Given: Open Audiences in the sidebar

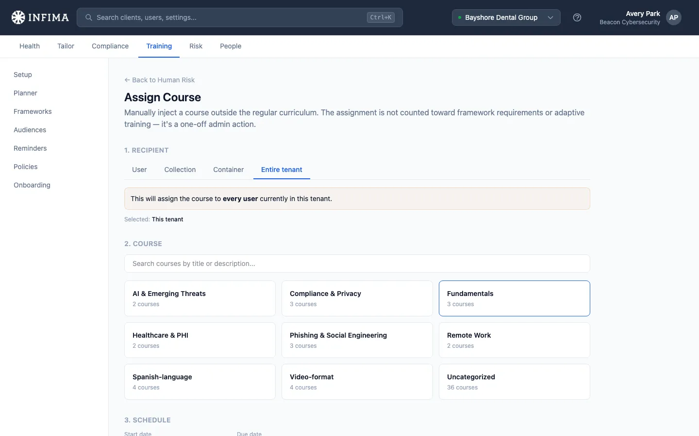Looking at the screenshot, I should [x=30, y=130].
